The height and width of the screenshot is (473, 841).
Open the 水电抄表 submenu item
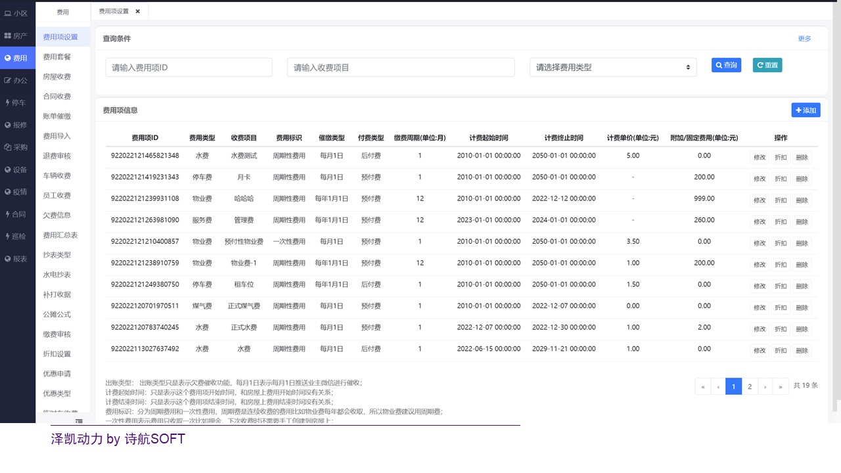(63, 275)
